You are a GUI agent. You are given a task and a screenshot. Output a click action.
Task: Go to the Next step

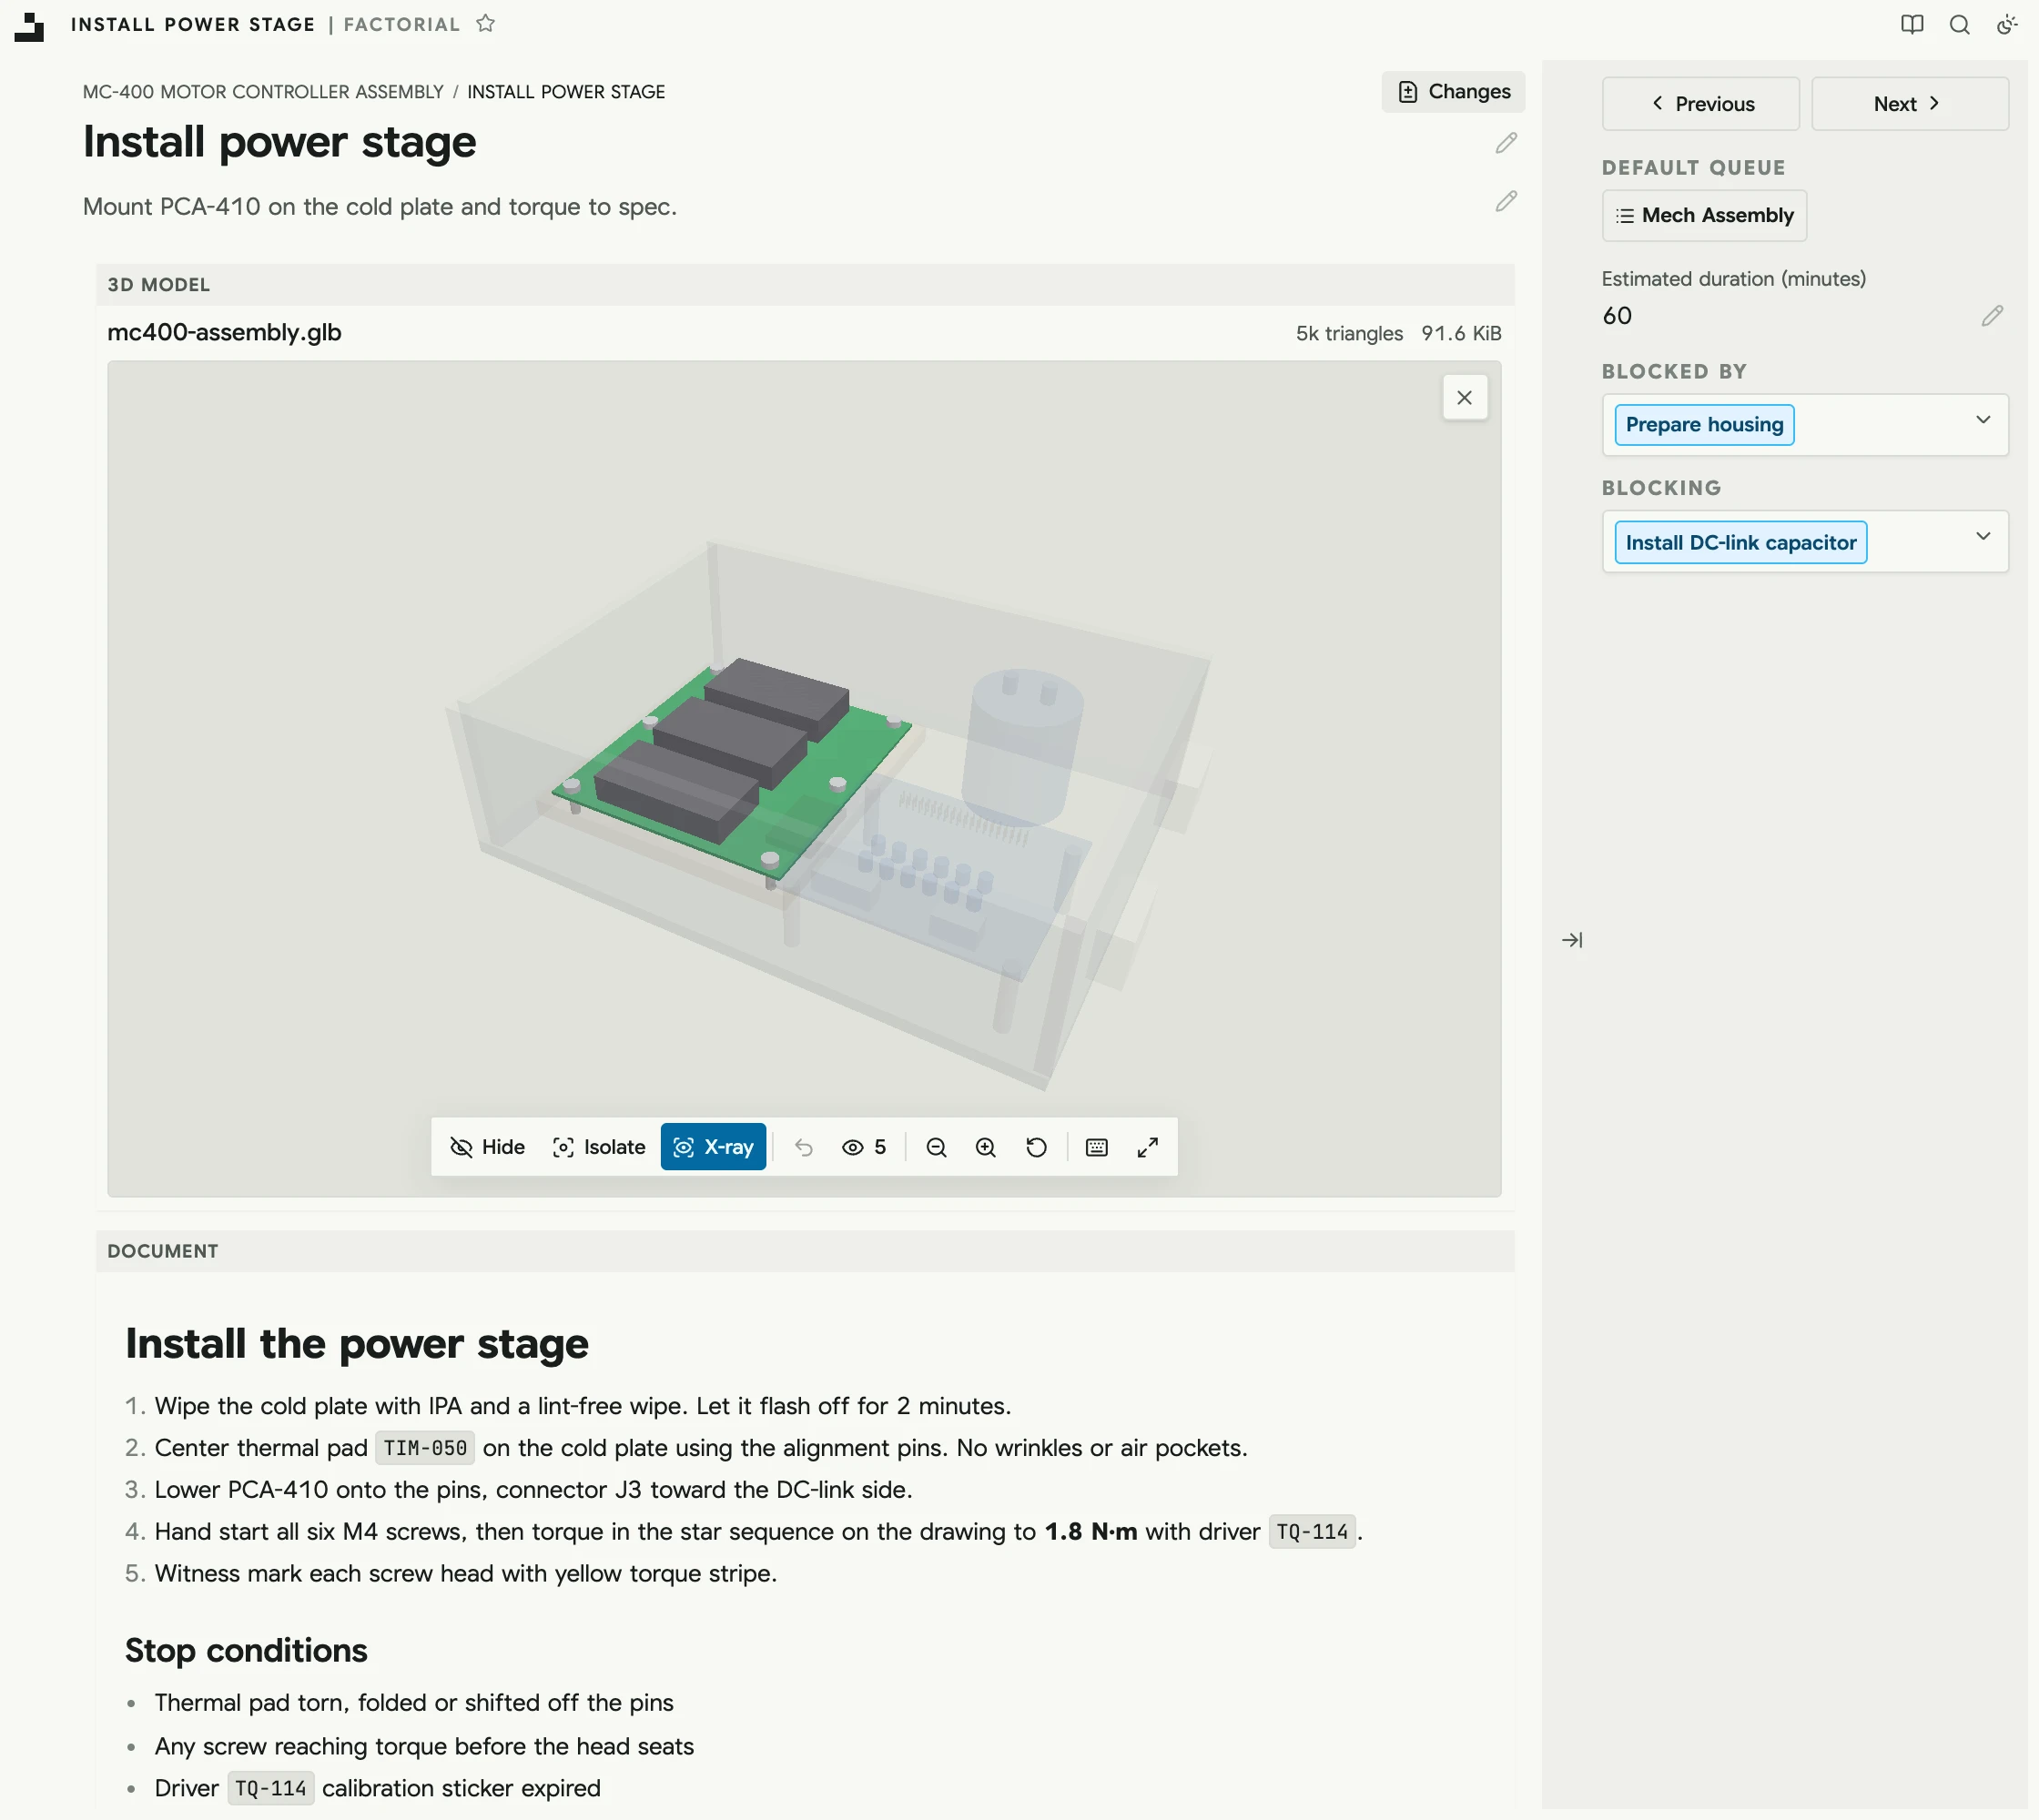(1910, 104)
